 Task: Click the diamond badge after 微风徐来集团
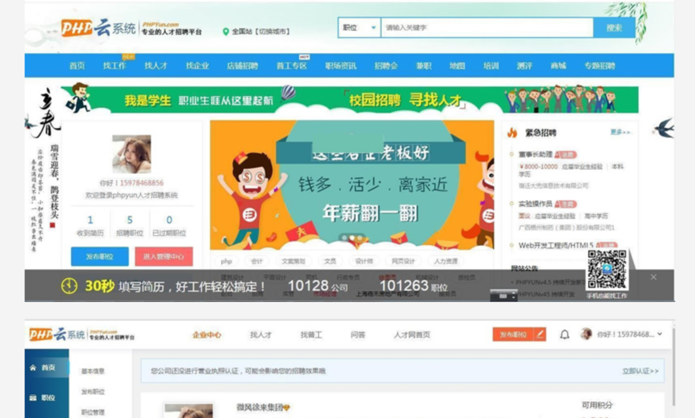pos(287,408)
